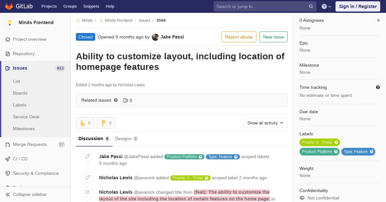Click the Collapse sidebar double-chevron icon
Viewport: 386px width, 202px height.
pyautogui.click(x=8, y=194)
